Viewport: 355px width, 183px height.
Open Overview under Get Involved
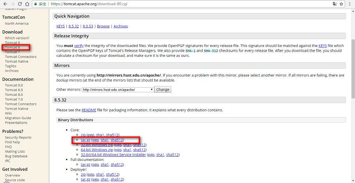click(12, 176)
